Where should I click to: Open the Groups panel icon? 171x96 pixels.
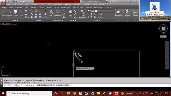(127, 13)
